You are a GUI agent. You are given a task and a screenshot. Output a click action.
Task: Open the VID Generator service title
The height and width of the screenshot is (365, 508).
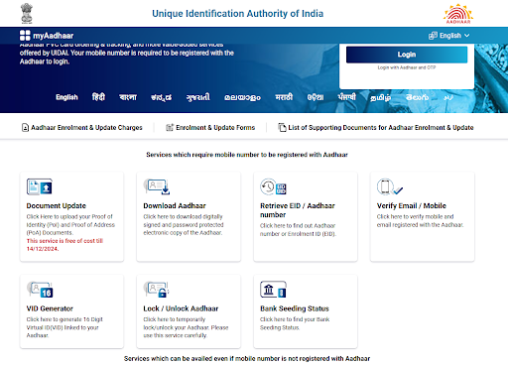coord(50,308)
